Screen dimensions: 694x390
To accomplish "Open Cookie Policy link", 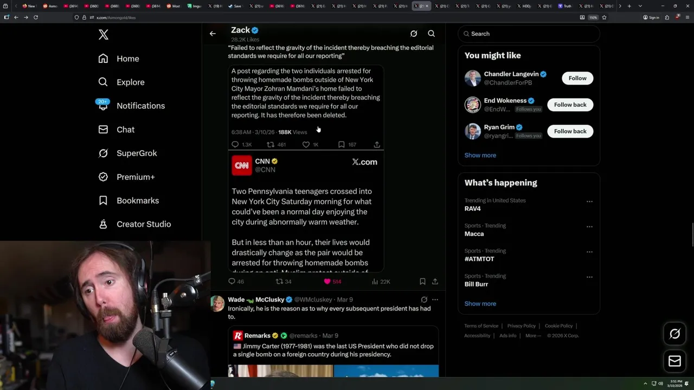I will 558,326.
